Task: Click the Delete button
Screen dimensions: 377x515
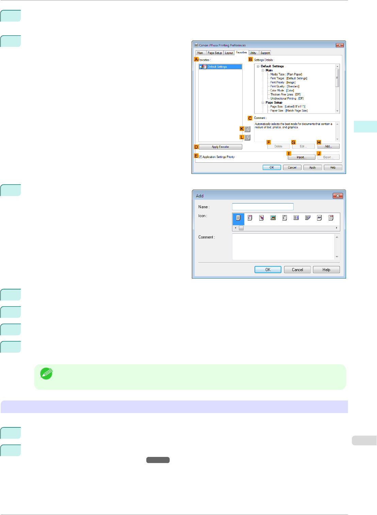Action: (x=278, y=146)
